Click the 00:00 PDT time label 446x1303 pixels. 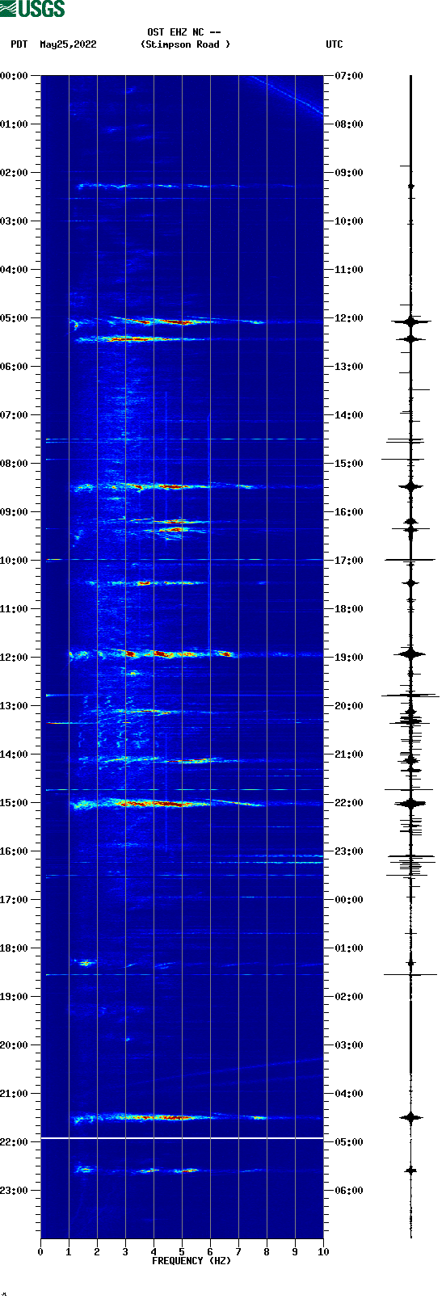click(15, 76)
